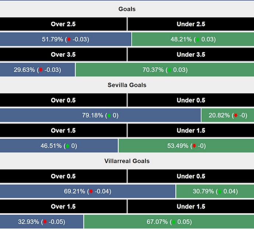Click the red down arrow beside 51.79%
Image resolution: width=254 pixels, height=229 pixels.
coord(68,39)
